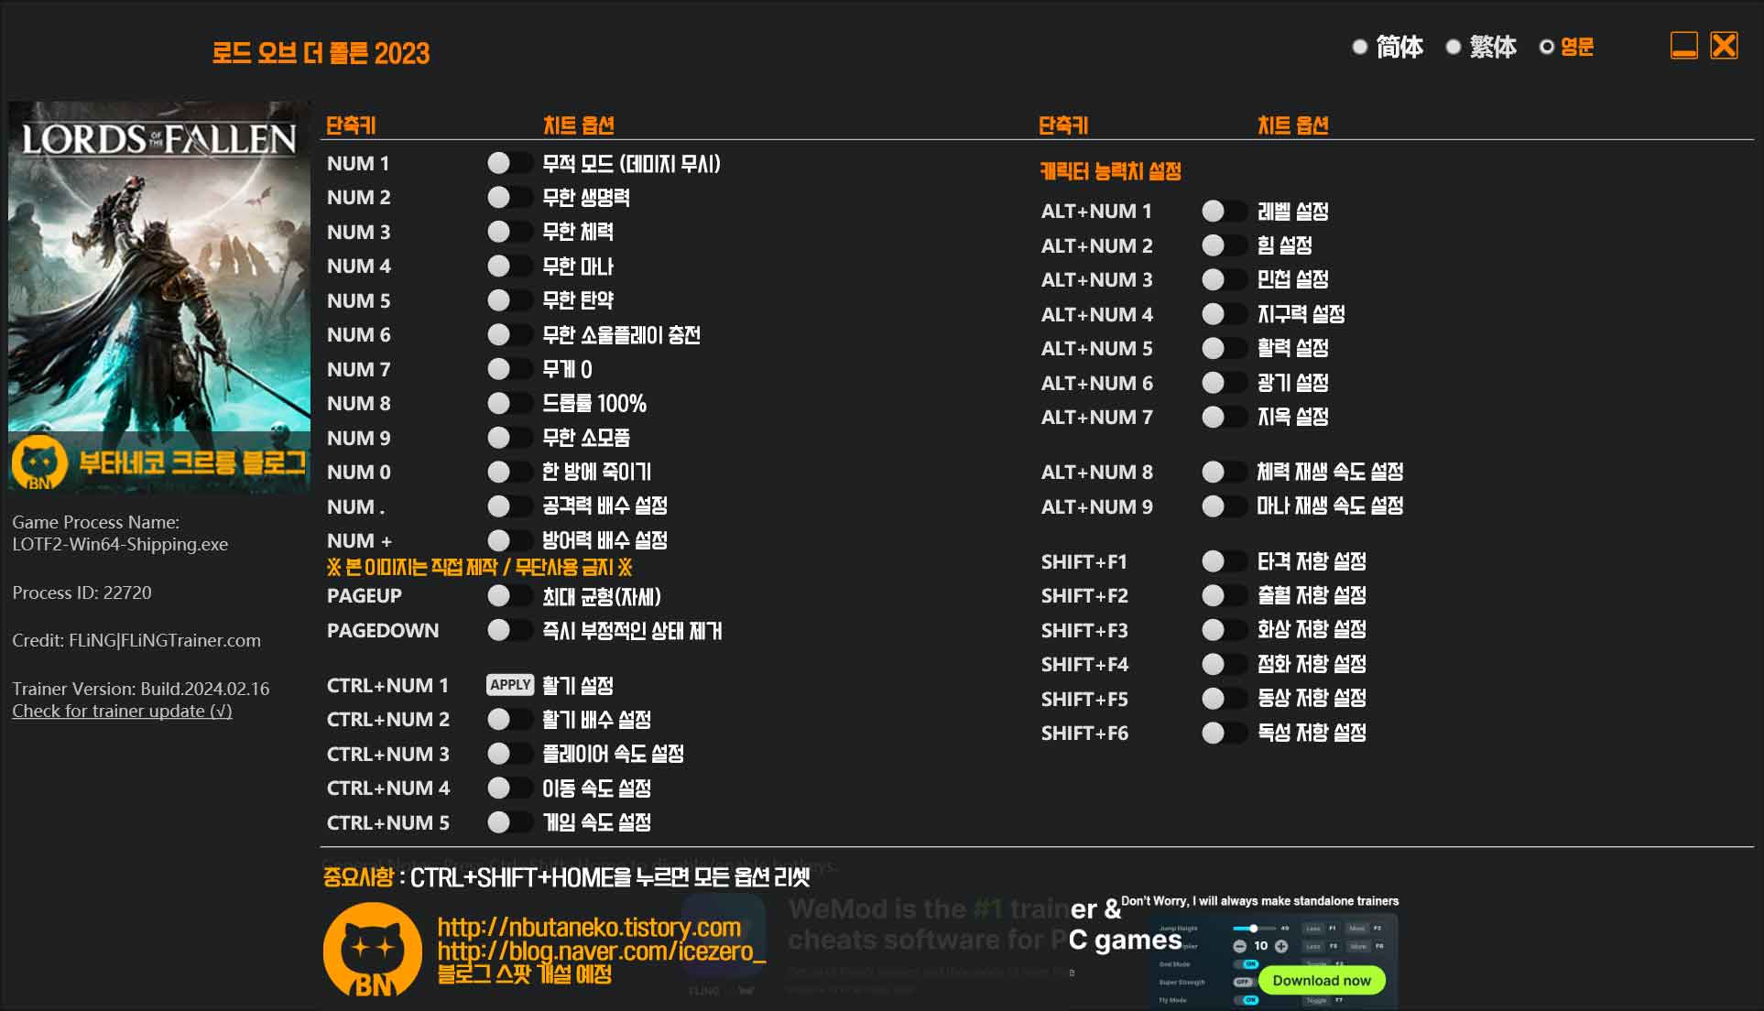Toggle the NUM 6 cheat switch

[x=509, y=334]
